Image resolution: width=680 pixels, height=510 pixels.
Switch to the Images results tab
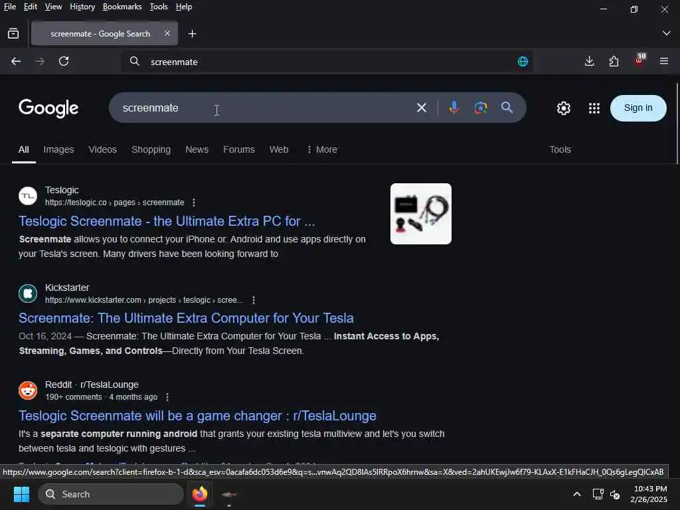coord(58,149)
